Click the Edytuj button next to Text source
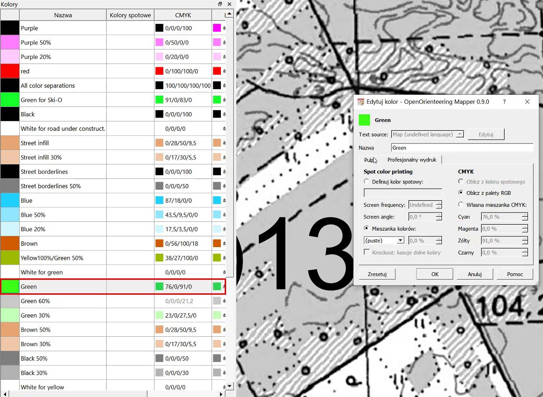 point(486,135)
